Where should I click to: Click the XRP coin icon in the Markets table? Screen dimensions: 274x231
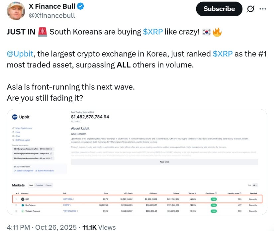point(23,199)
